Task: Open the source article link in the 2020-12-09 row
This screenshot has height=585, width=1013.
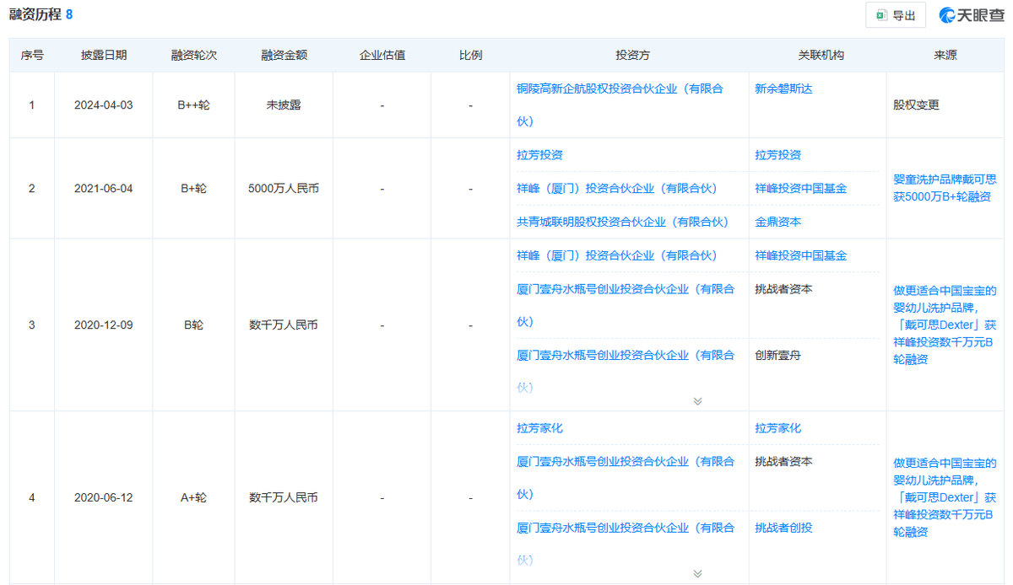Action: coord(945,325)
